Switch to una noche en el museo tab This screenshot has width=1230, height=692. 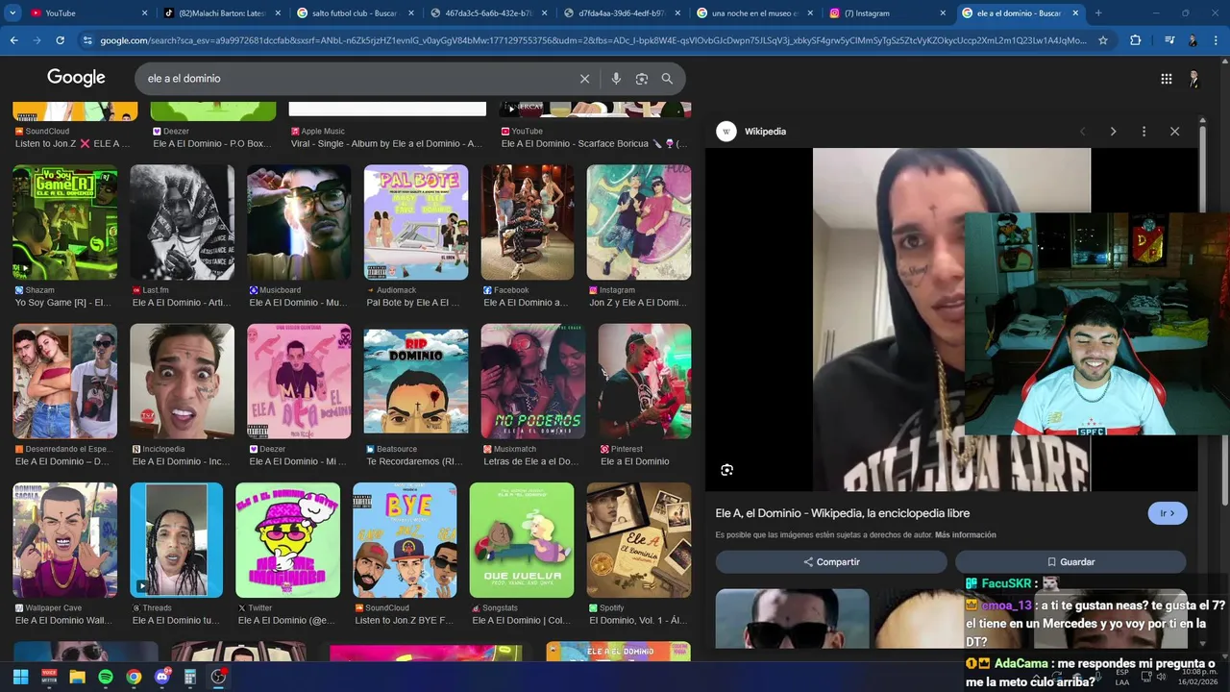[x=754, y=13]
